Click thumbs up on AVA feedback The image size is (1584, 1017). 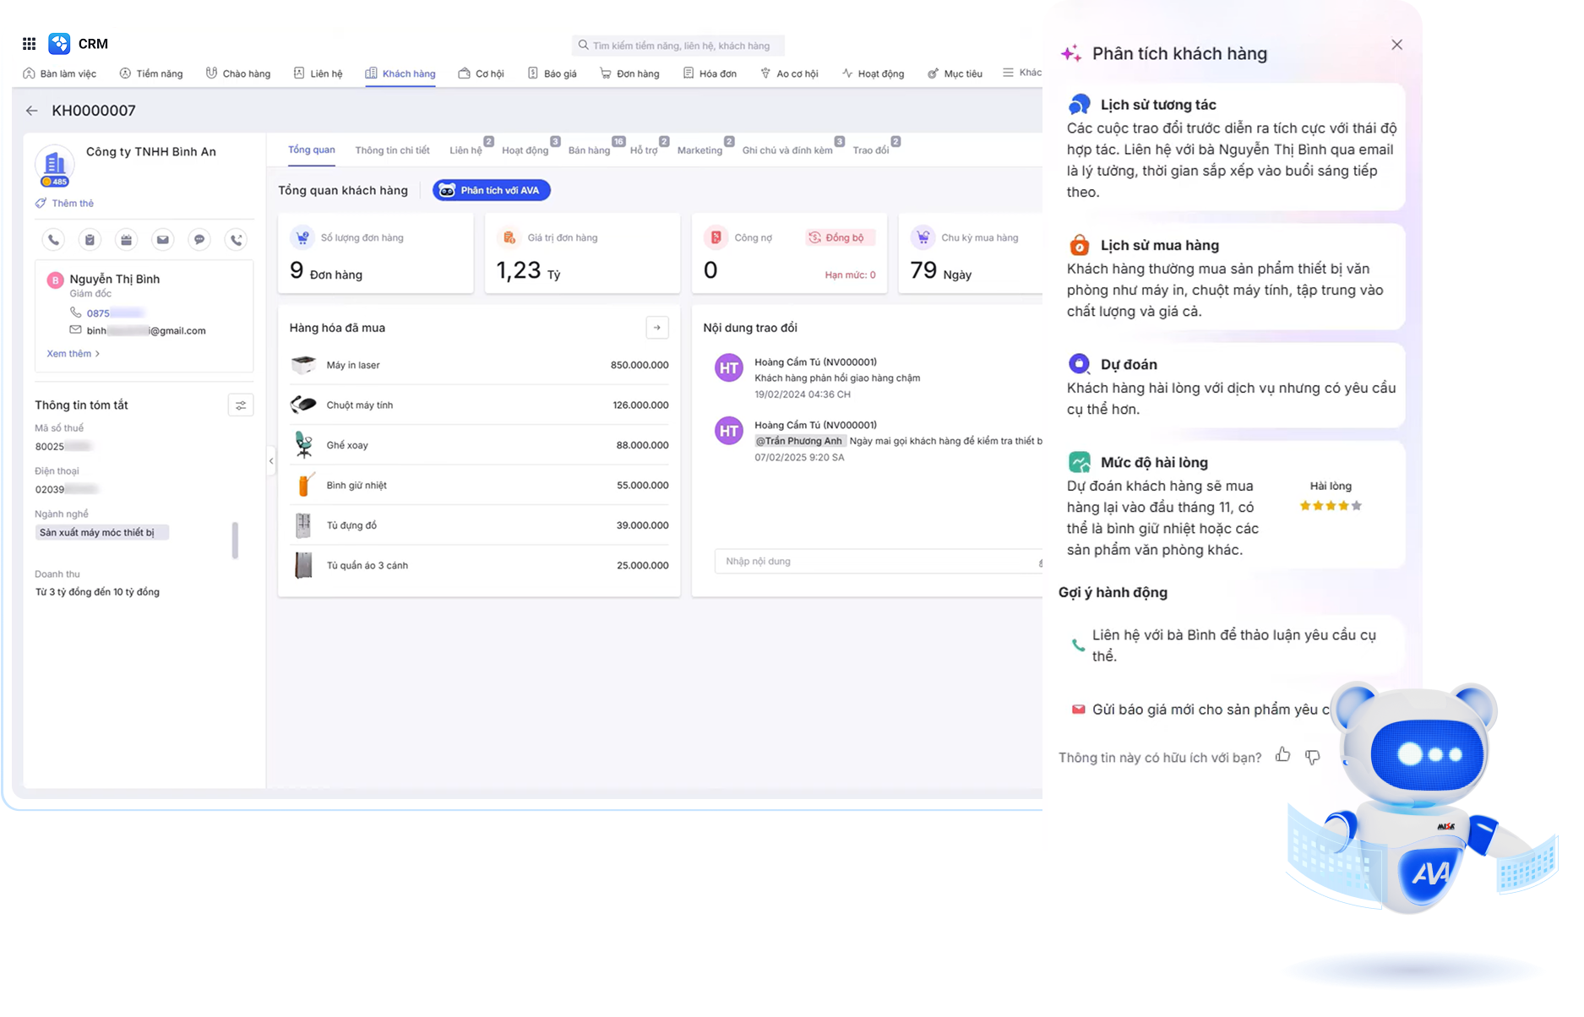[x=1282, y=755]
